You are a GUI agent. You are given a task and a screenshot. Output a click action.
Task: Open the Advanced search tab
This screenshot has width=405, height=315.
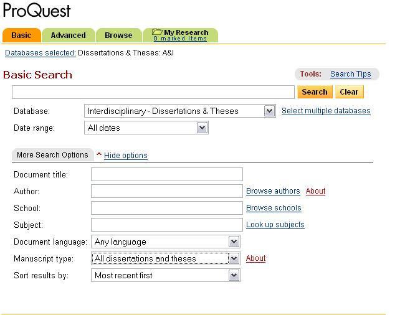coord(69,35)
